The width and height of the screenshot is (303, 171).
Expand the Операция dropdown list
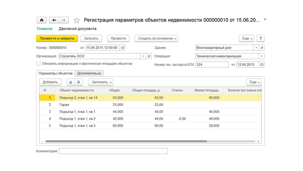click(x=262, y=56)
